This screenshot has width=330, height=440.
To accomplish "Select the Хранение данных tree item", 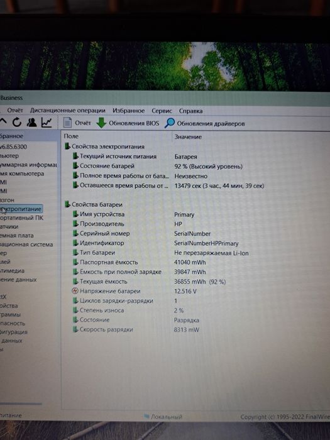I will tap(18, 280).
